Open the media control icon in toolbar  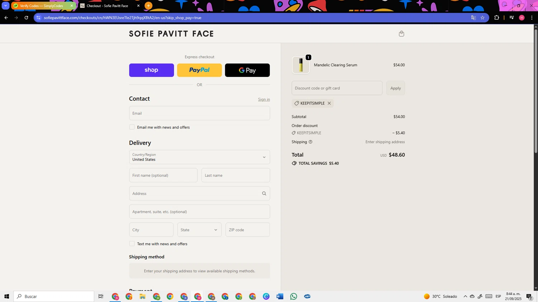(x=512, y=18)
